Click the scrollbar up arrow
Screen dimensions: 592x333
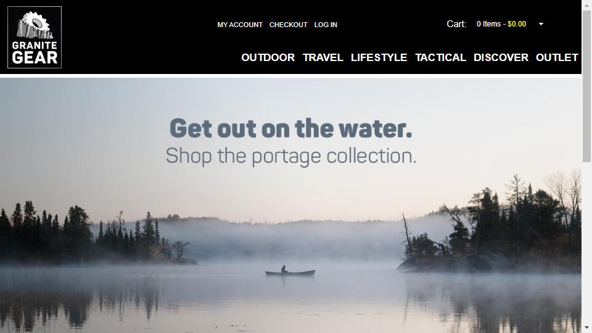pyautogui.click(x=586, y=5)
